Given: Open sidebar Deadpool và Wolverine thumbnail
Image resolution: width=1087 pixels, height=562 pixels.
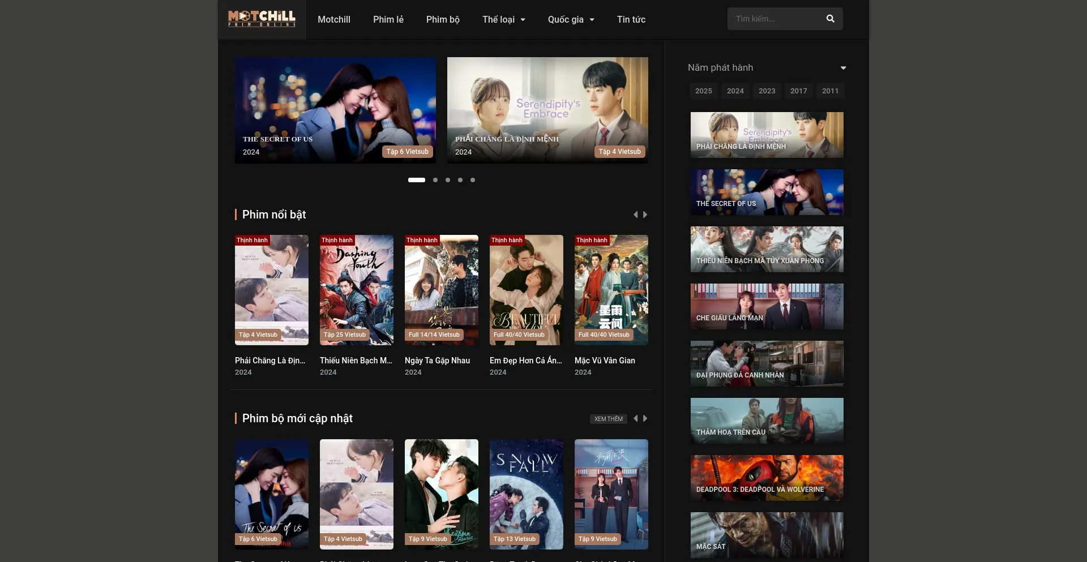Looking at the screenshot, I should 767,478.
